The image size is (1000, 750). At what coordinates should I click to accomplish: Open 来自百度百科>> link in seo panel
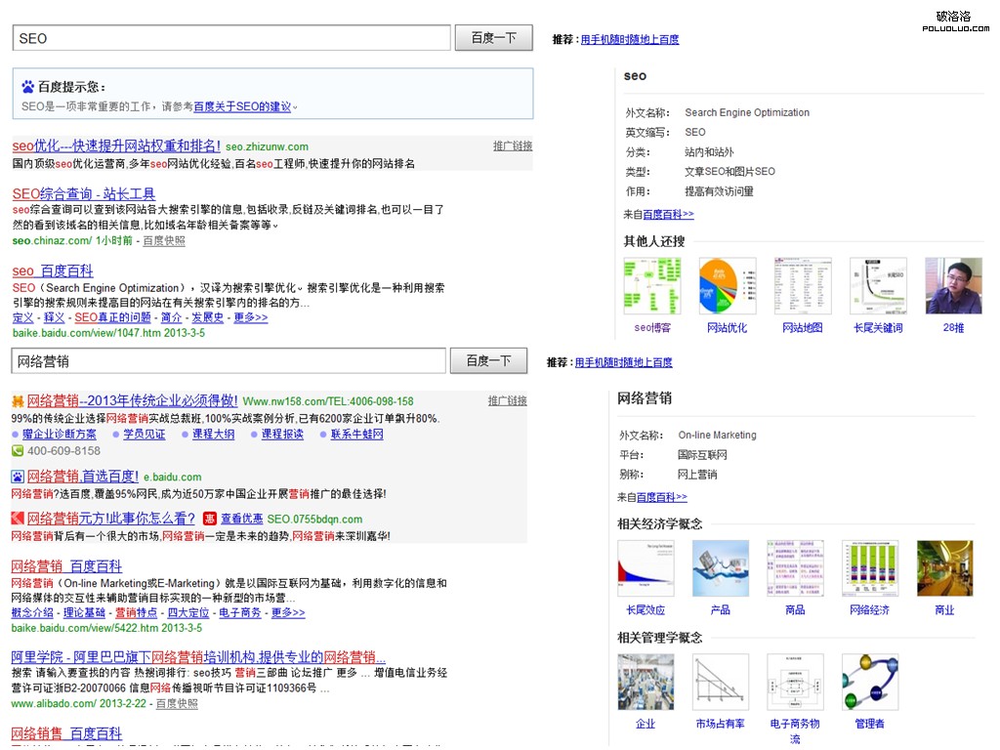pos(658,214)
